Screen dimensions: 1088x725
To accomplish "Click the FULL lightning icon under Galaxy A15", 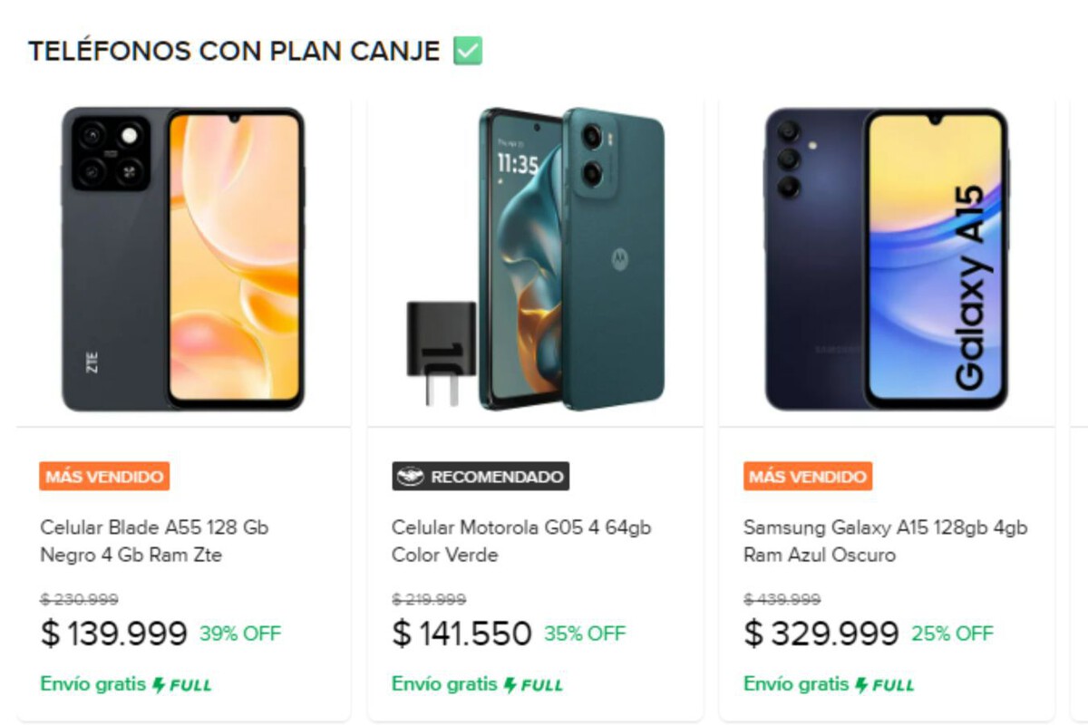I will click(862, 685).
